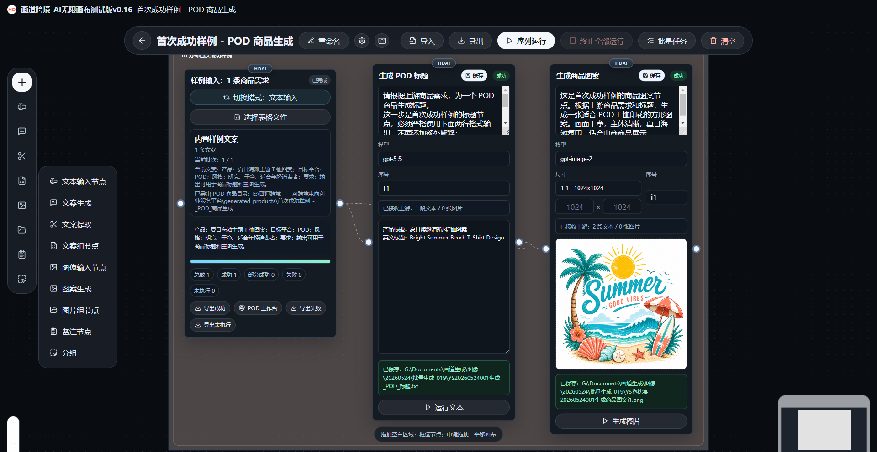This screenshot has width=877, height=452.
Task: Click the 导出 export button
Action: coord(470,41)
